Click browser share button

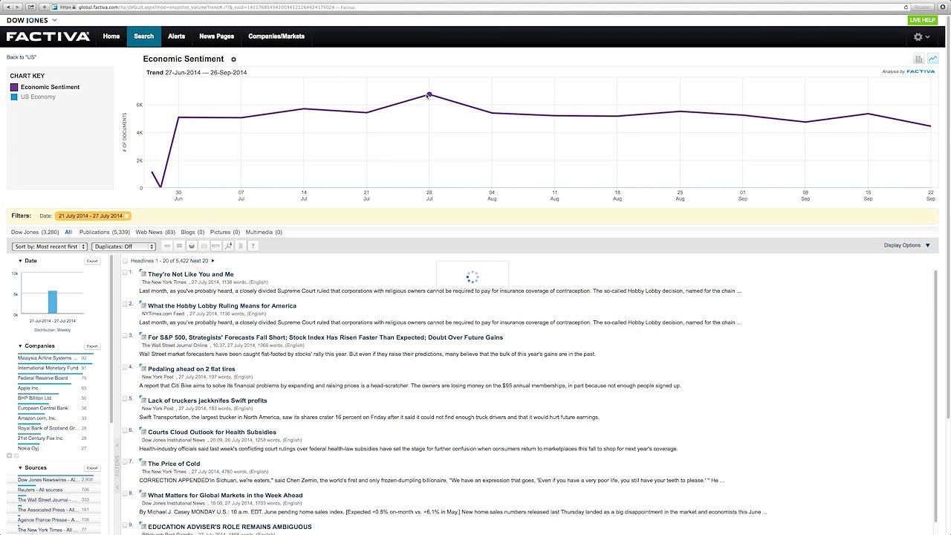[x=31, y=7]
